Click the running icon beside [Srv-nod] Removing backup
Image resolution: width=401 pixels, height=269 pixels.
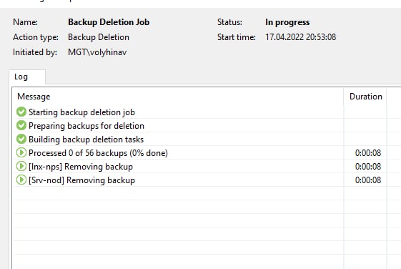pyautogui.click(x=21, y=180)
